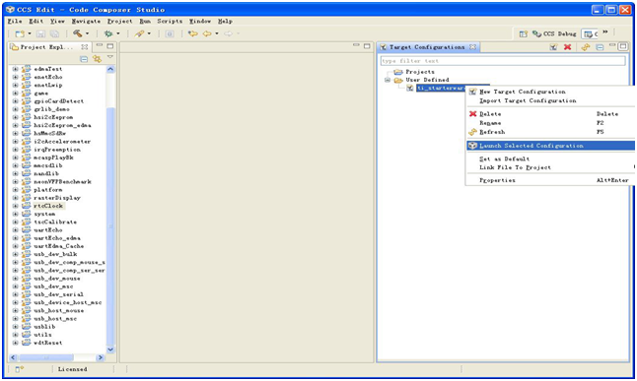Click the Save disk toolbar icon
Image resolution: width=637 pixels, height=381 pixels.
40,34
